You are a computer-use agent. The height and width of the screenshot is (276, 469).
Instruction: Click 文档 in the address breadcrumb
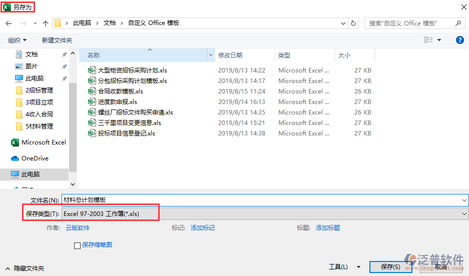pos(110,23)
